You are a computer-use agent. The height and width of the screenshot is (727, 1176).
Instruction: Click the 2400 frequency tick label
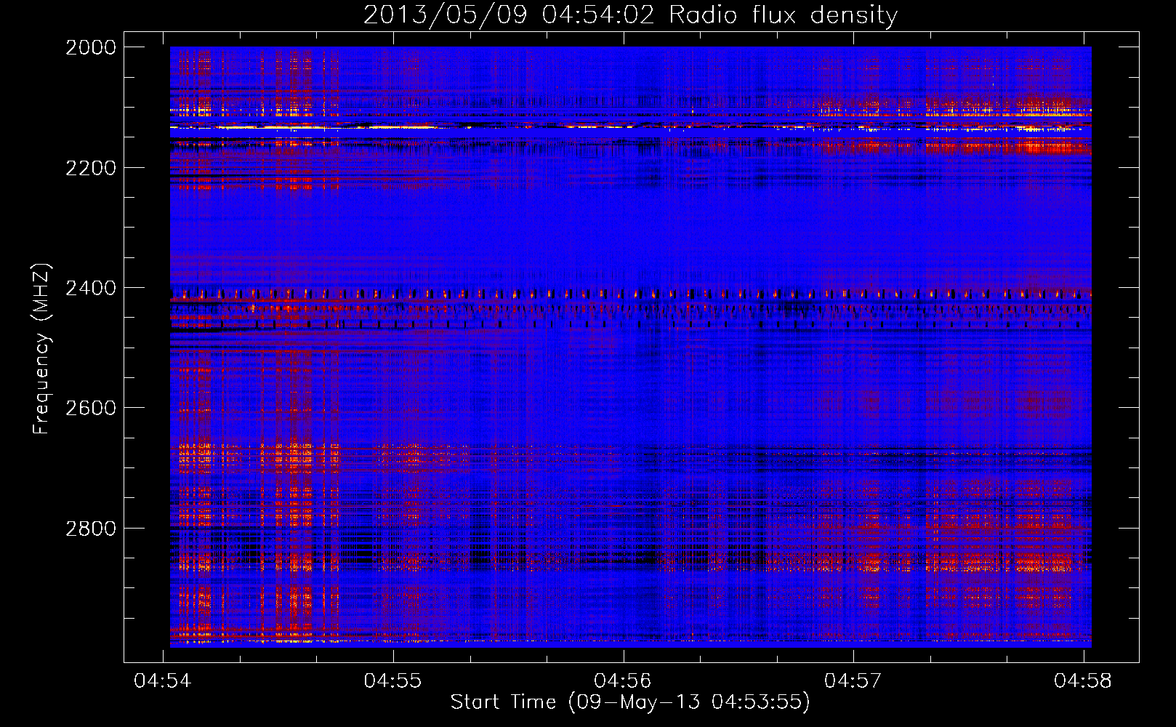click(91, 288)
